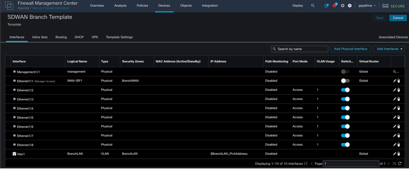This screenshot has width=409, height=169.
Task: Expand the Add Interfaces dropdown
Action: (x=389, y=49)
